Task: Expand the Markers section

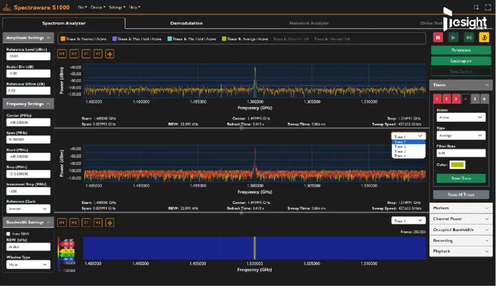Action: click(x=461, y=208)
